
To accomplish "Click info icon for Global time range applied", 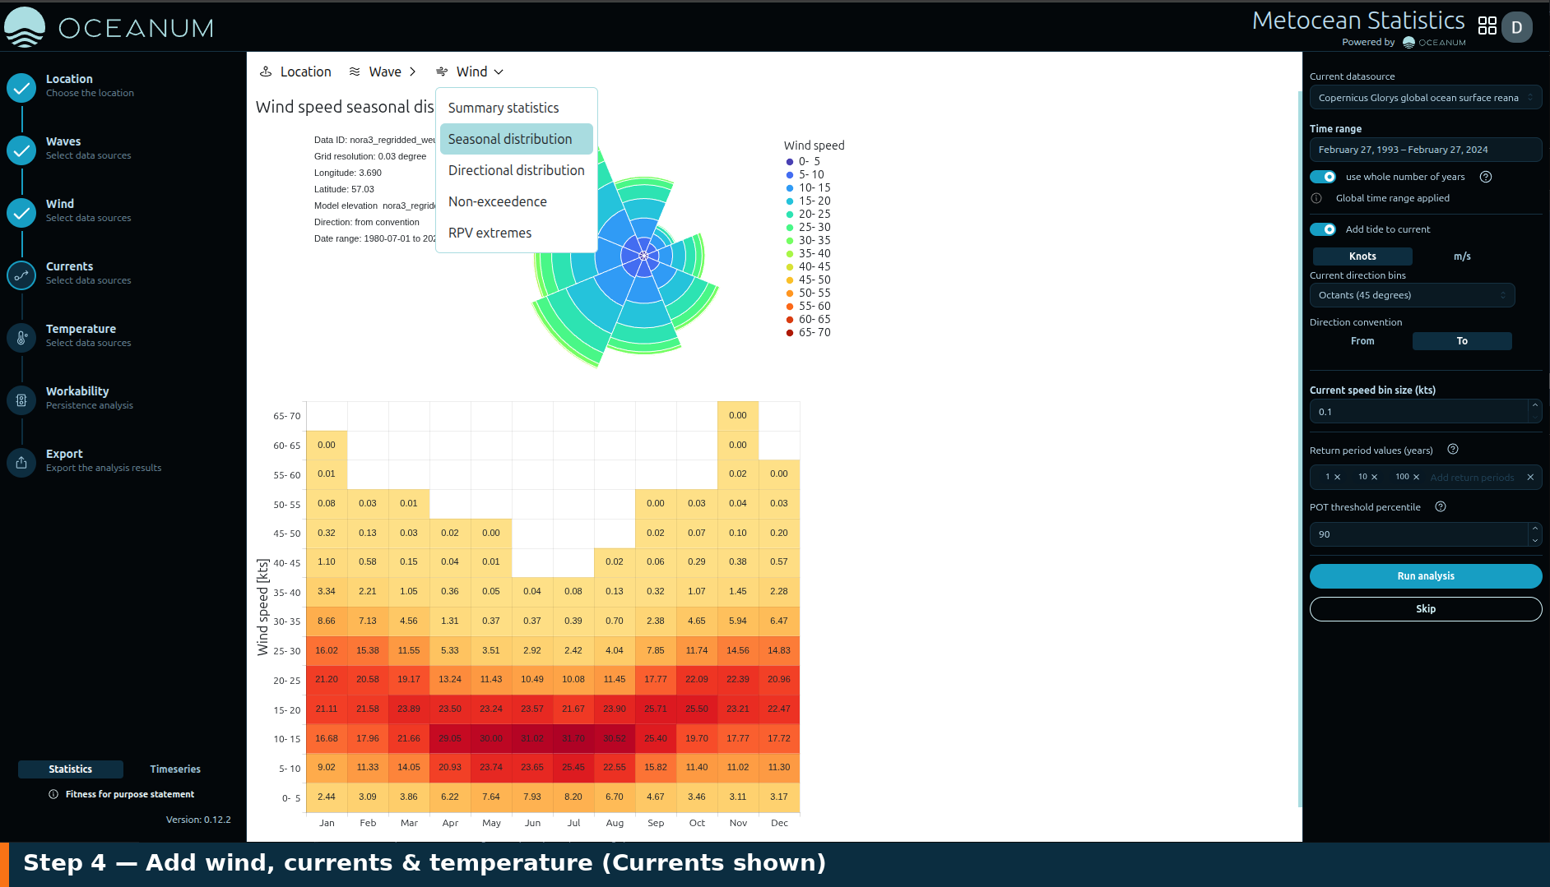I will pyautogui.click(x=1316, y=198).
